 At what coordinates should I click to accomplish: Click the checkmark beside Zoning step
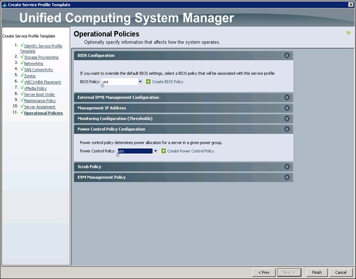tap(22, 75)
